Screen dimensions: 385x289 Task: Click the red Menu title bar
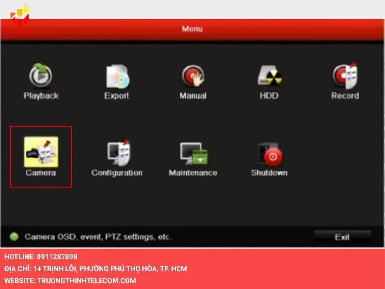[x=192, y=29]
